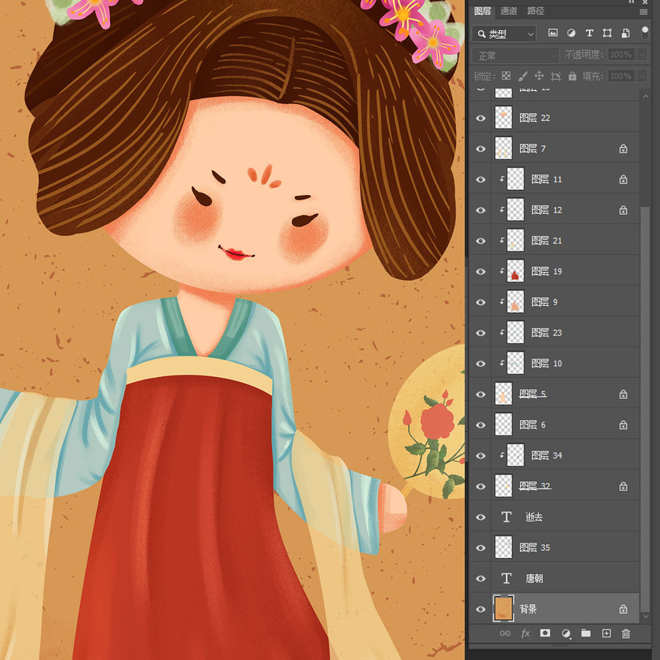The height and width of the screenshot is (660, 660).
Task: Delete the selected layer with trash icon
Action: pyautogui.click(x=626, y=634)
